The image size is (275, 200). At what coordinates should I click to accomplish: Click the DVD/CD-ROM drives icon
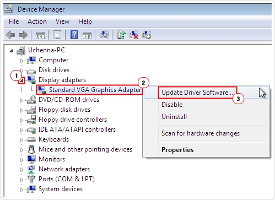point(31,100)
